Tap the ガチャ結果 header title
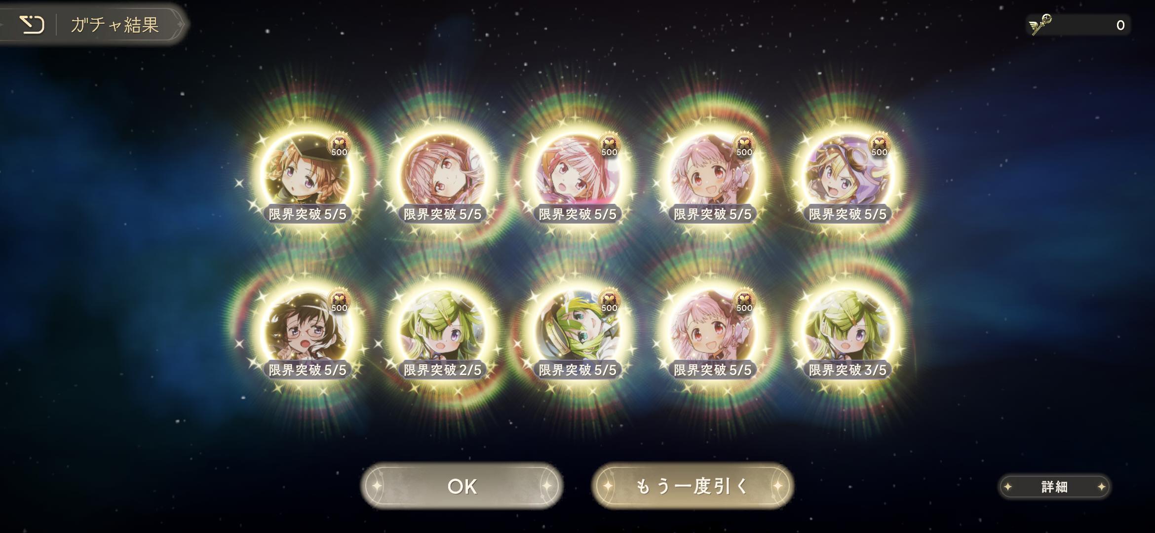The width and height of the screenshot is (1155, 533). pos(115,25)
